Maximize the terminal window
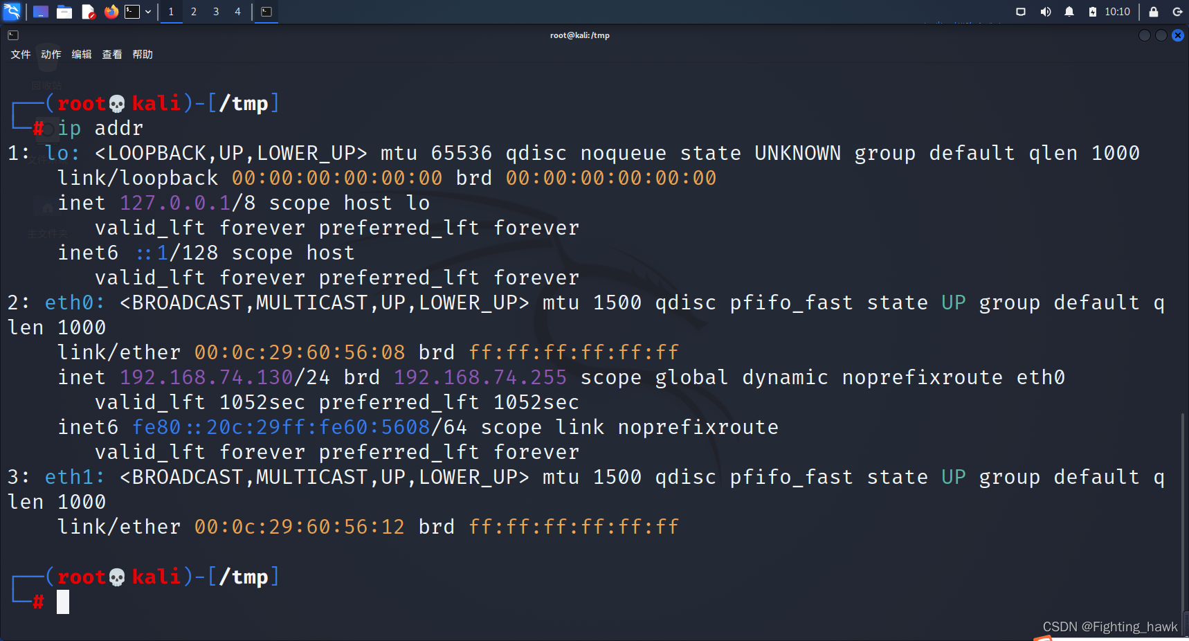This screenshot has height=641, width=1189. (1161, 35)
